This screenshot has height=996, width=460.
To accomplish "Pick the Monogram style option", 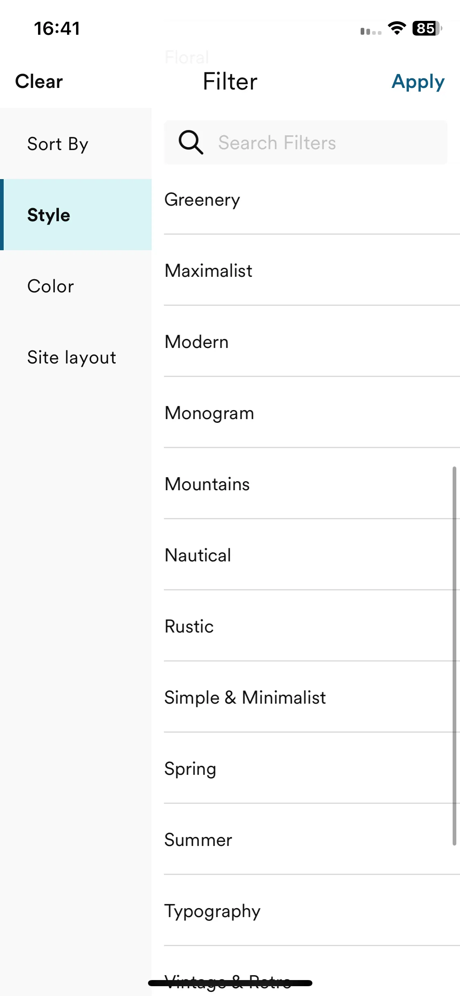I will [x=312, y=413].
